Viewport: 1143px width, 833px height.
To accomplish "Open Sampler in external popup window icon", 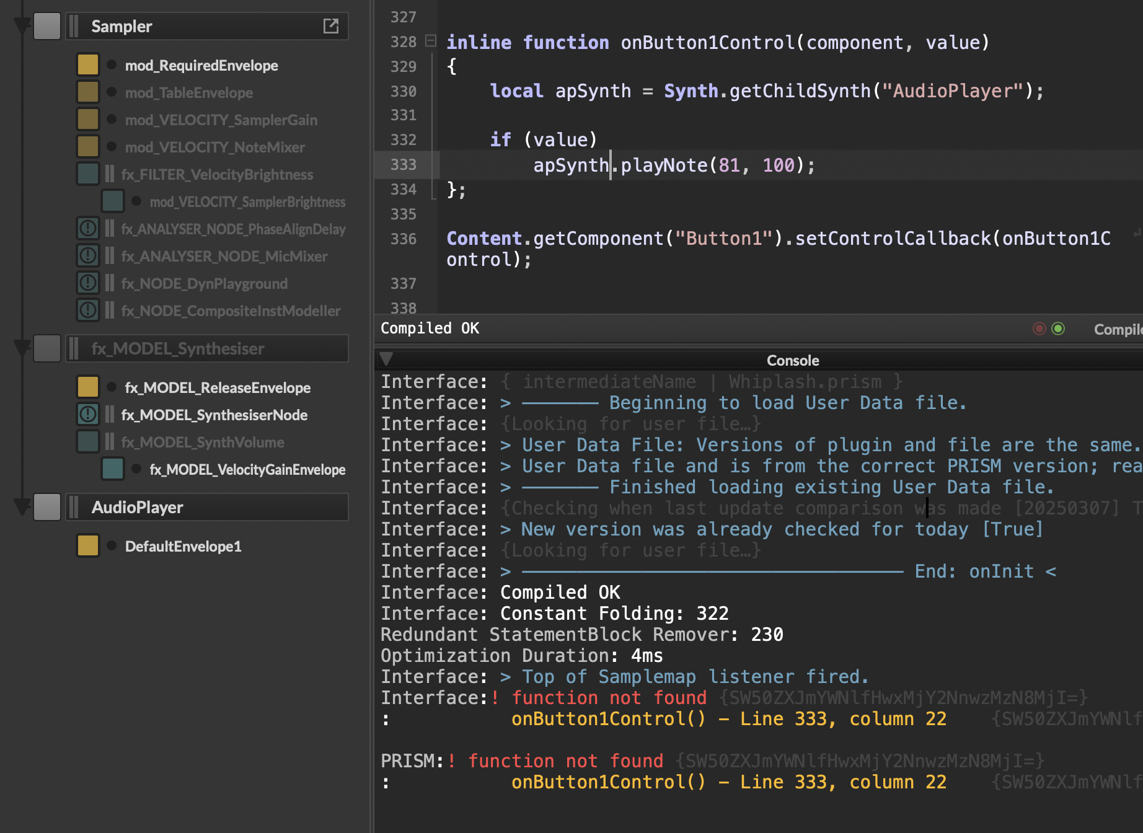I will pyautogui.click(x=331, y=26).
